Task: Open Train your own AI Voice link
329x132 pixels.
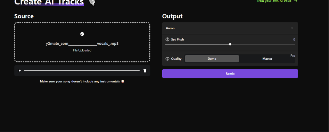Action: [277, 1]
